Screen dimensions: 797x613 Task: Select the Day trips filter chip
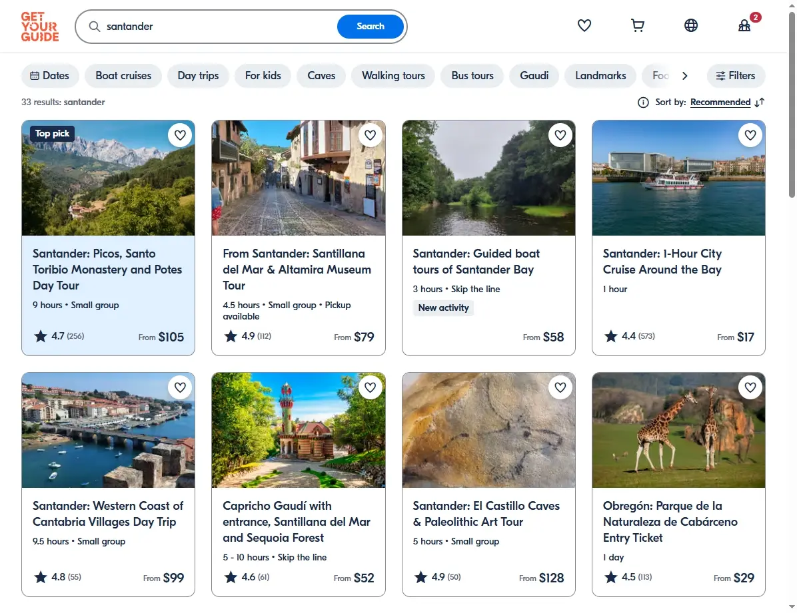point(198,76)
